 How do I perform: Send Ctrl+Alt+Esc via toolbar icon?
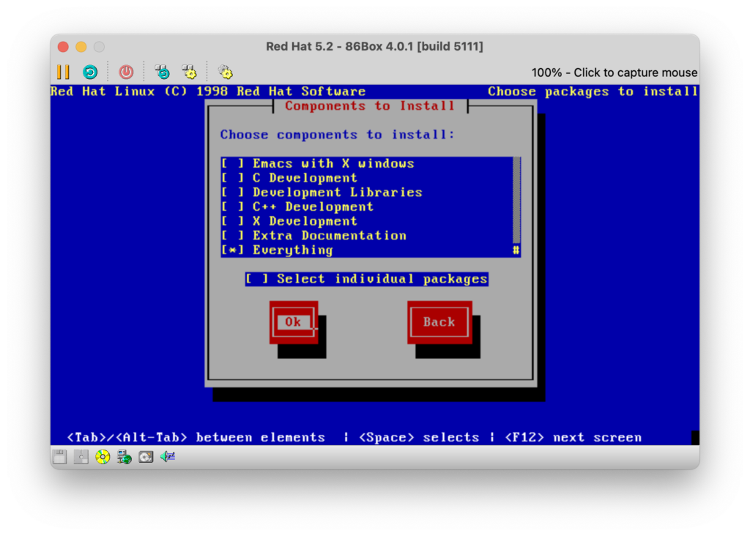click(190, 72)
